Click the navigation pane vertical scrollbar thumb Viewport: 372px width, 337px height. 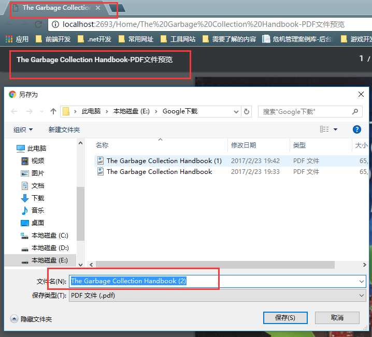(x=80, y=213)
